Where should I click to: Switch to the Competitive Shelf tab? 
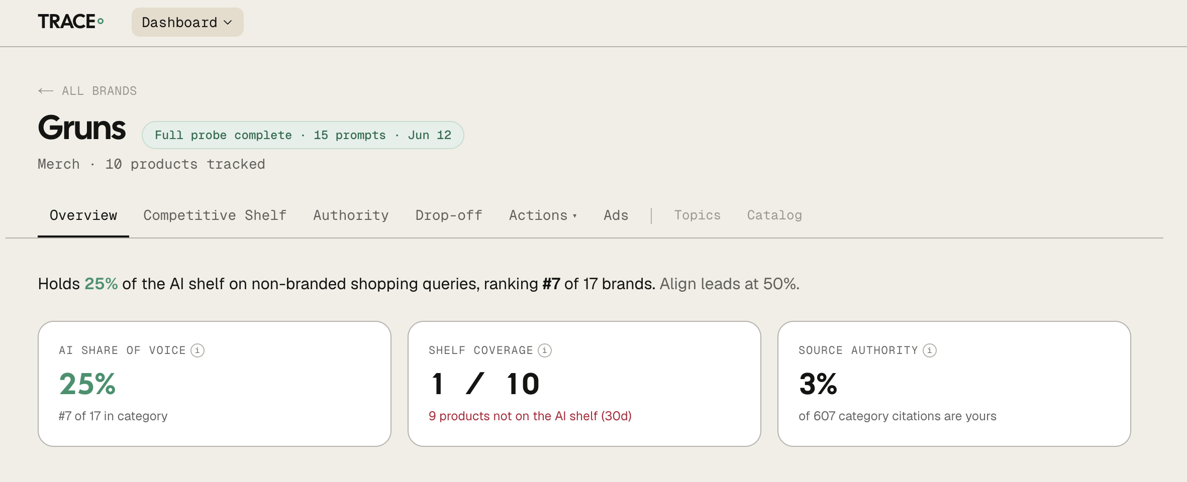(215, 215)
